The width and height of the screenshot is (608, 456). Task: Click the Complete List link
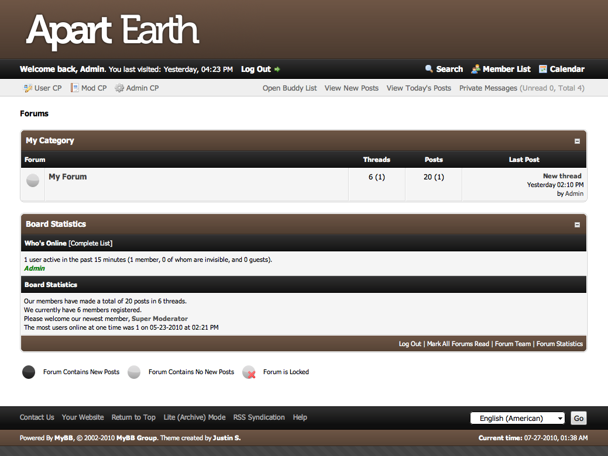pos(91,243)
